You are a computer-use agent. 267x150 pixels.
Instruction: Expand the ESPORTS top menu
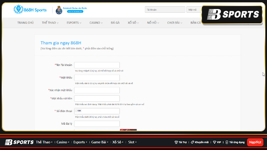(74, 23)
